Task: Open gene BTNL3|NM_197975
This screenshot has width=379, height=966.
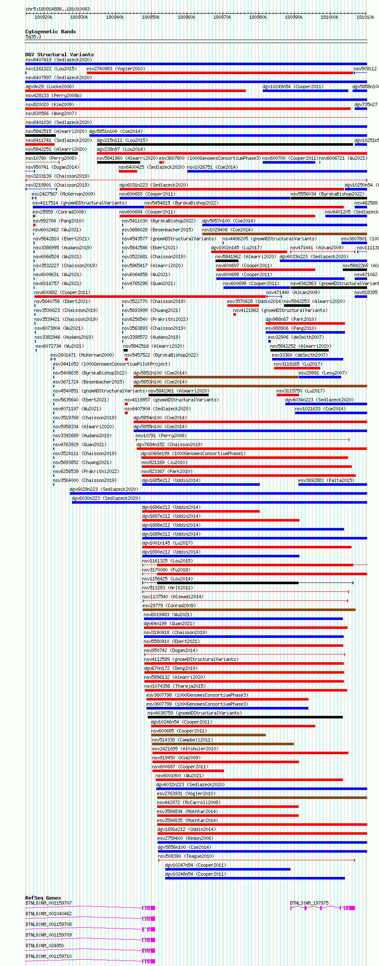Action: click(309, 903)
